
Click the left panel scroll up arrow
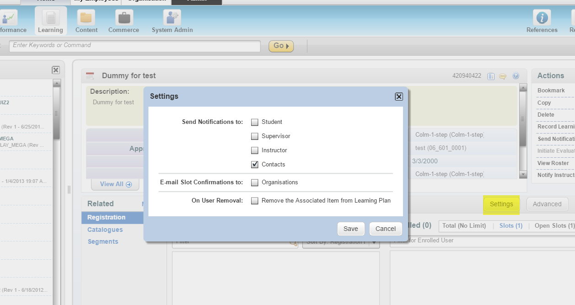click(57, 83)
